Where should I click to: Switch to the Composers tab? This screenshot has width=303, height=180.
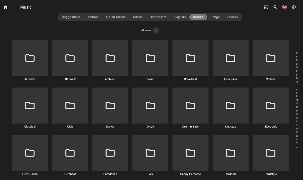click(158, 17)
